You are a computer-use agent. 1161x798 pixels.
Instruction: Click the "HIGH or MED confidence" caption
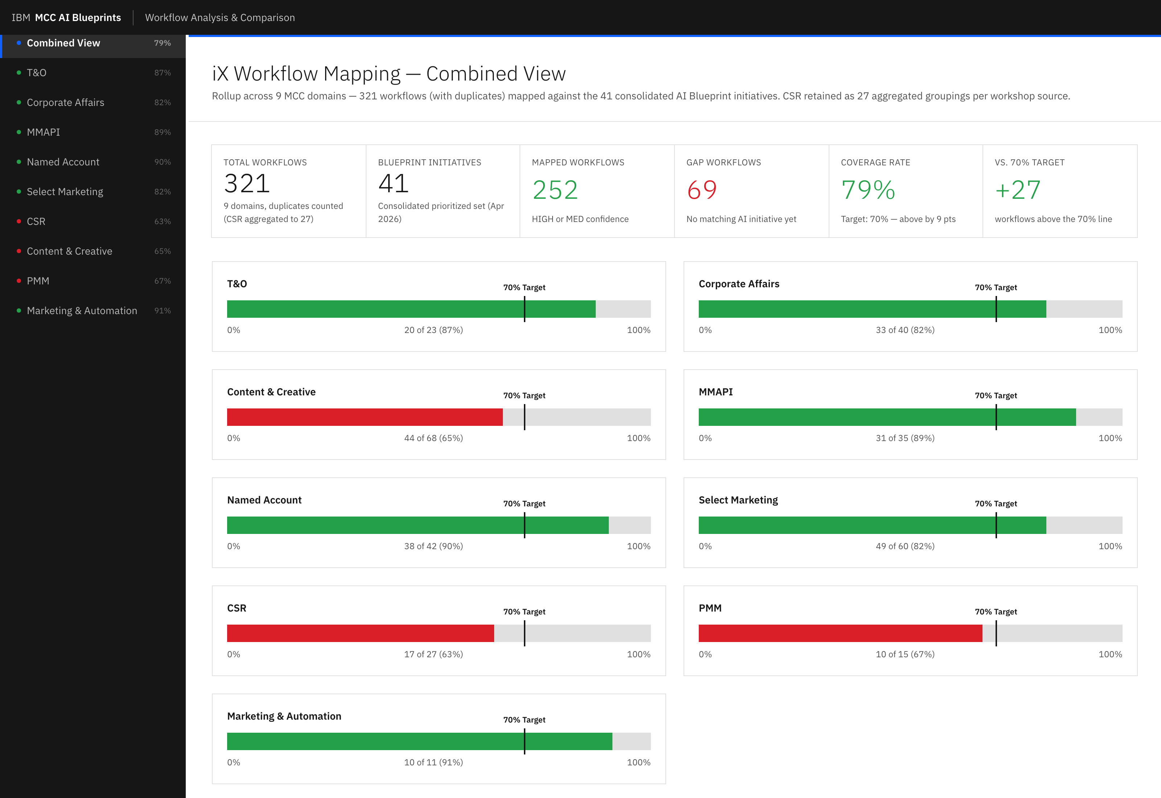click(580, 219)
